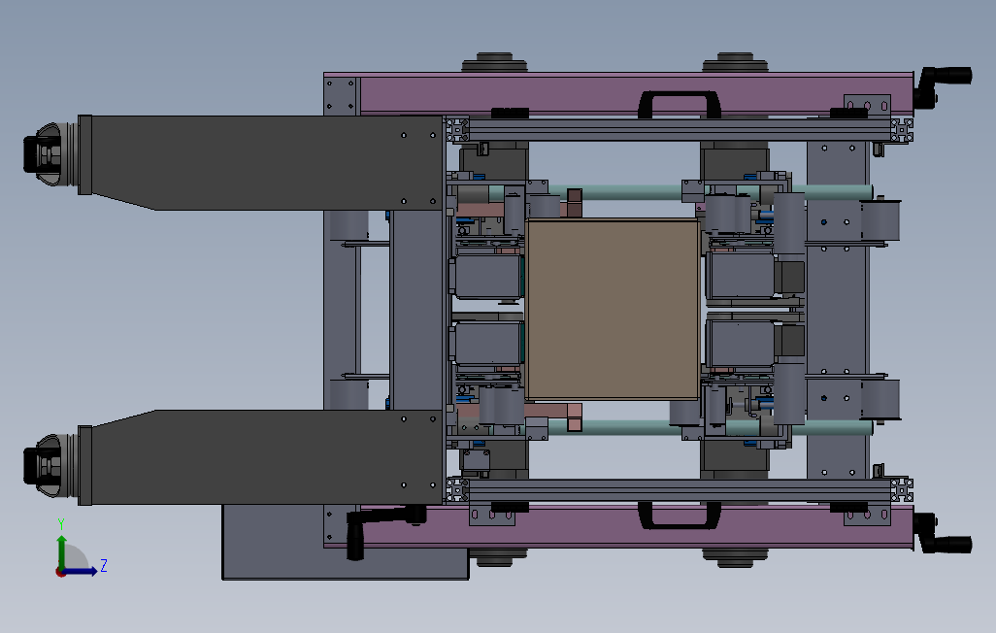The image size is (996, 633).
Task: Select the black carry handle on upper rail
Action: pyautogui.click(x=679, y=105)
